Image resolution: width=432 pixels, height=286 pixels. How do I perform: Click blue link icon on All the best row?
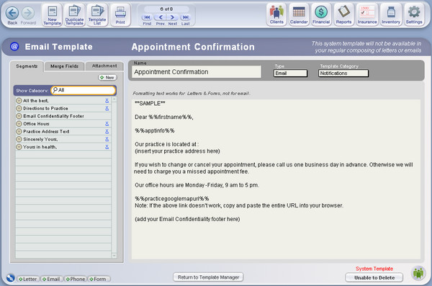point(107,101)
